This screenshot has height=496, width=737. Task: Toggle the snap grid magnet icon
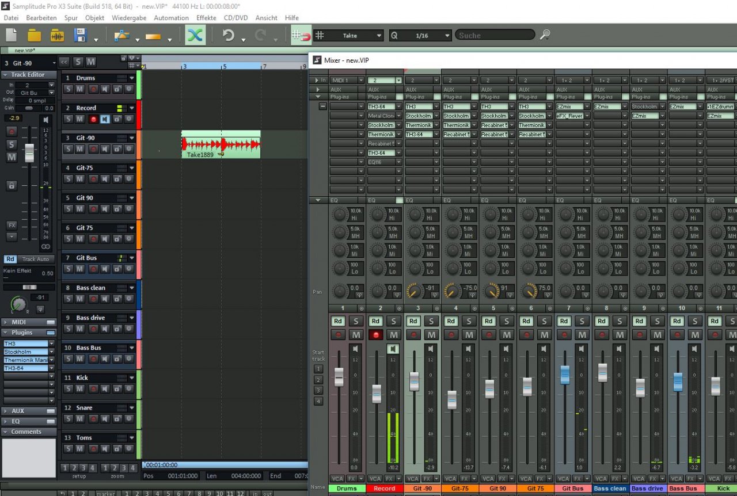click(x=301, y=35)
